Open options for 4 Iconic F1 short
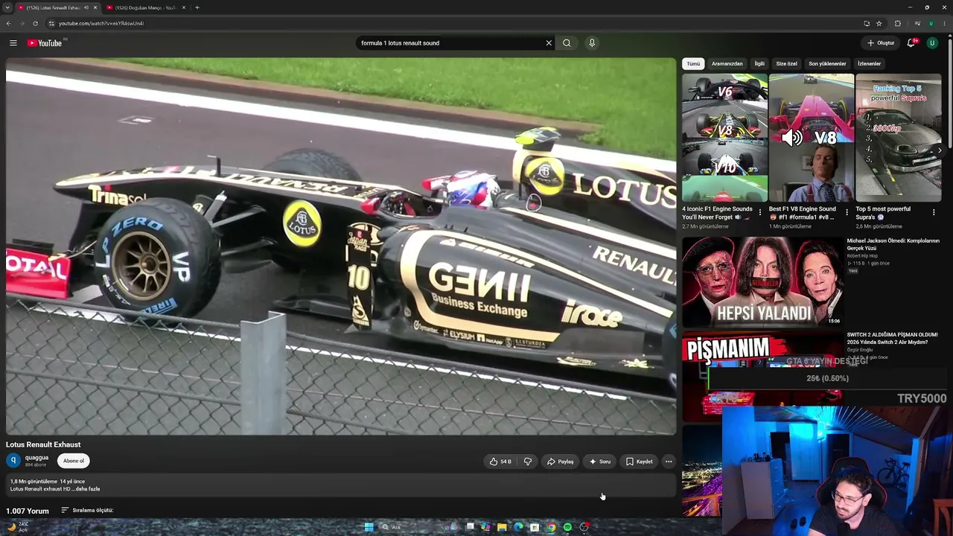 pos(760,212)
